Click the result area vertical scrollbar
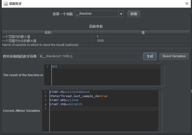Screen dimensions: 192x135 (x=162, y=75)
